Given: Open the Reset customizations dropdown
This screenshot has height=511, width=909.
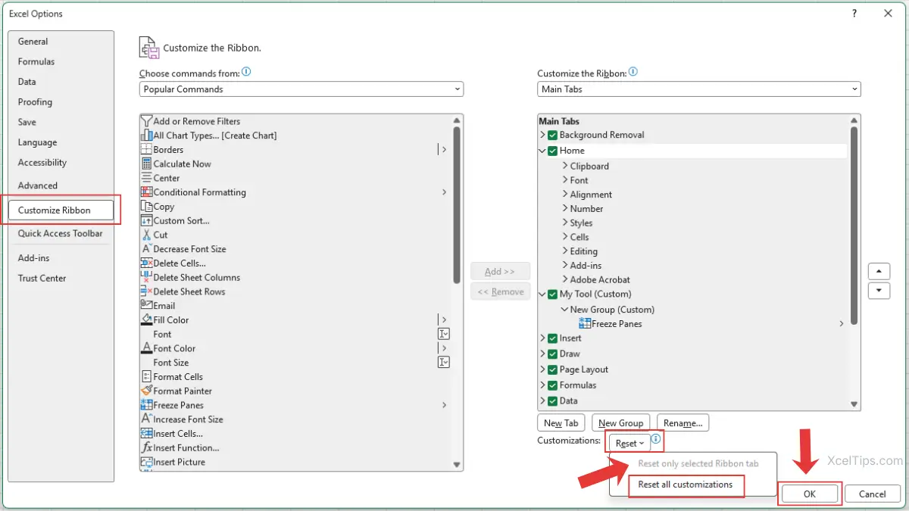Looking at the screenshot, I should 629,444.
